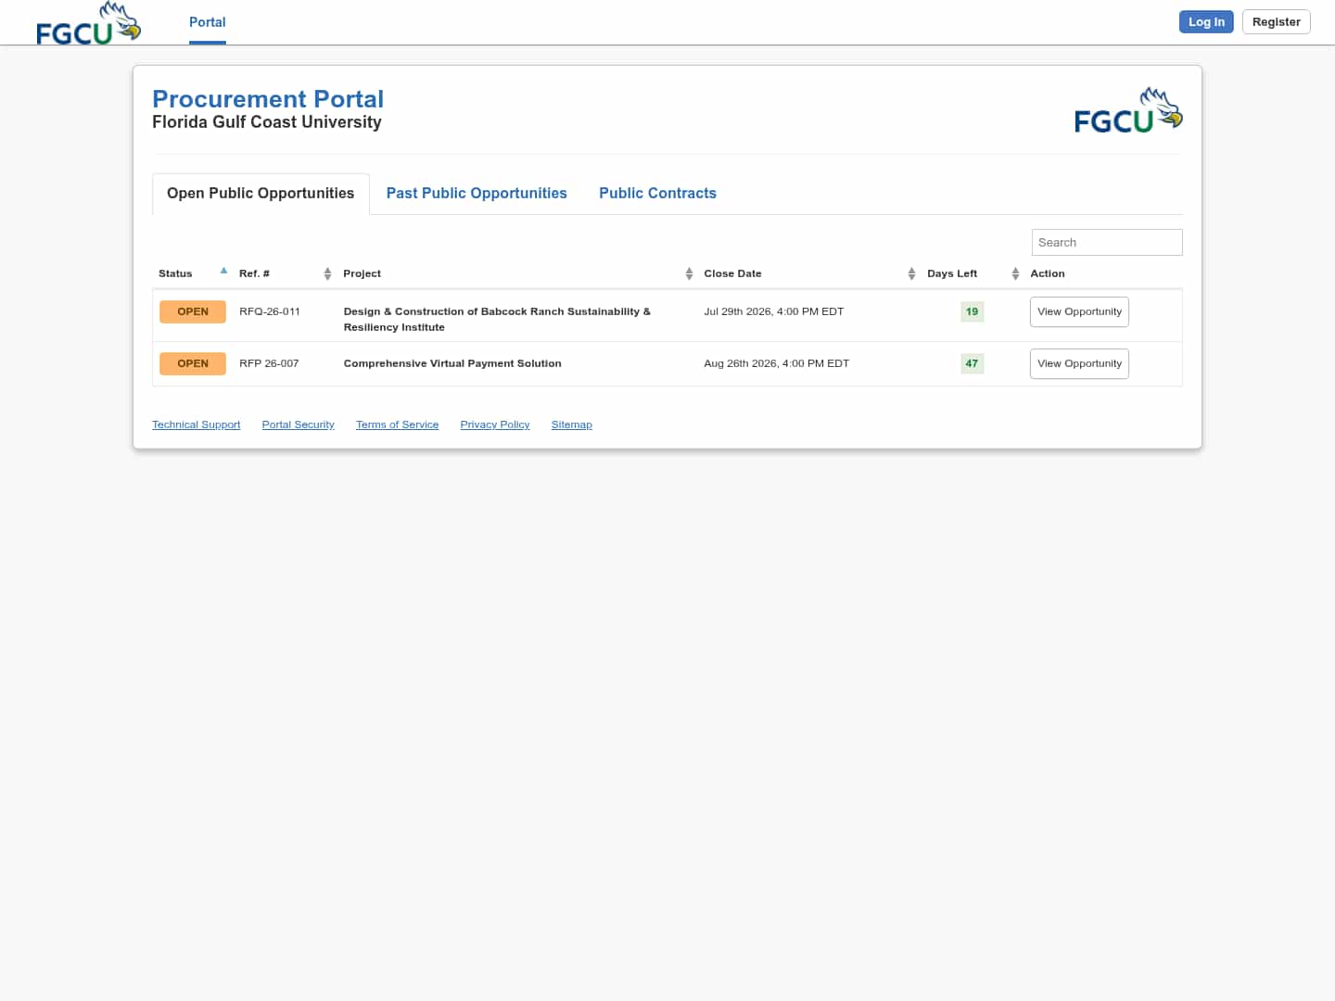1335x1001 pixels.
Task: Switch to the Public Contracts tab
Action: (657, 193)
